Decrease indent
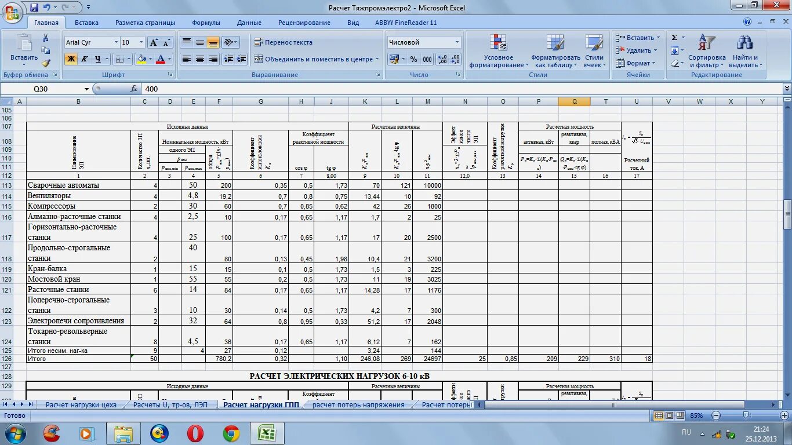The height and width of the screenshot is (445, 792). (228, 59)
